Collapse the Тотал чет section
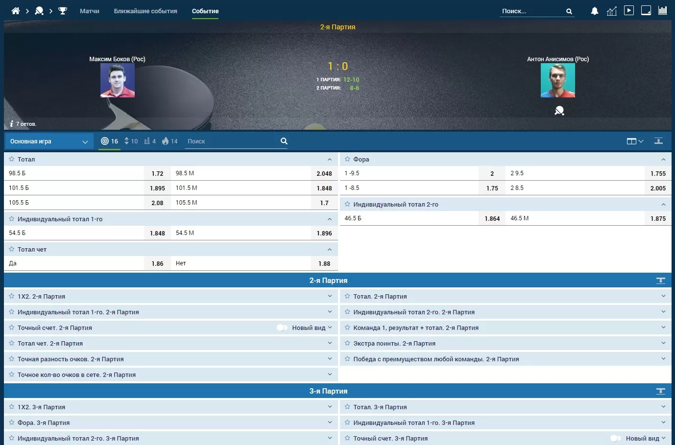The image size is (675, 445). [330, 249]
